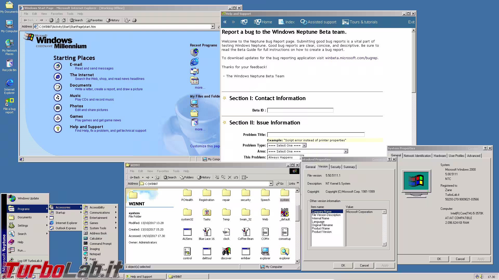Open the Problem Type dropdown
The height and width of the screenshot is (280, 499).
(x=304, y=145)
